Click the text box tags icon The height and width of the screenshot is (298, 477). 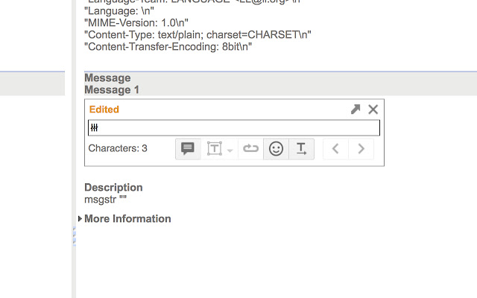point(215,149)
